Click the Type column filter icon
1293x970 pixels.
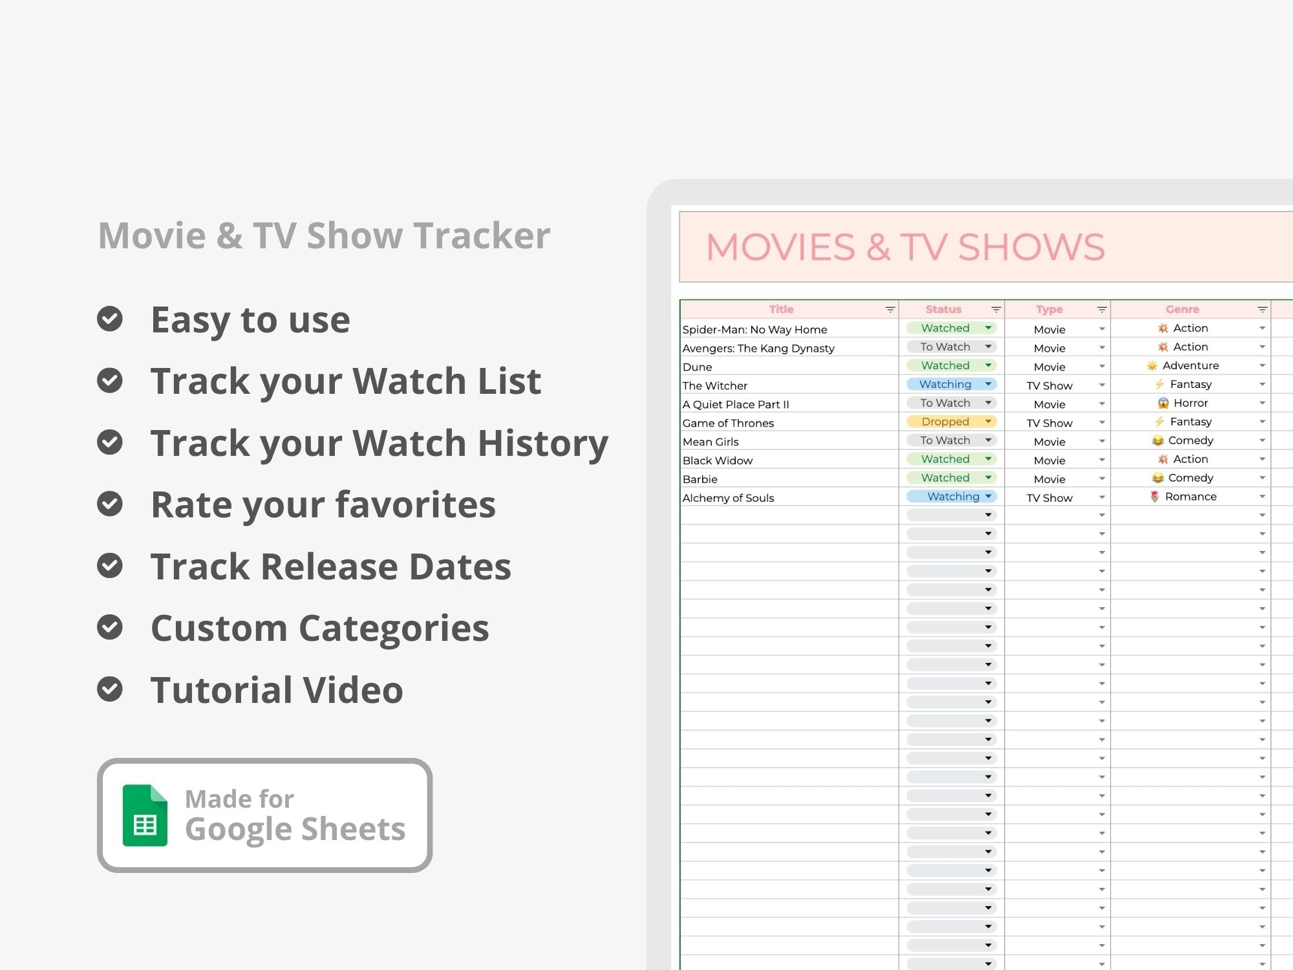(x=1102, y=310)
